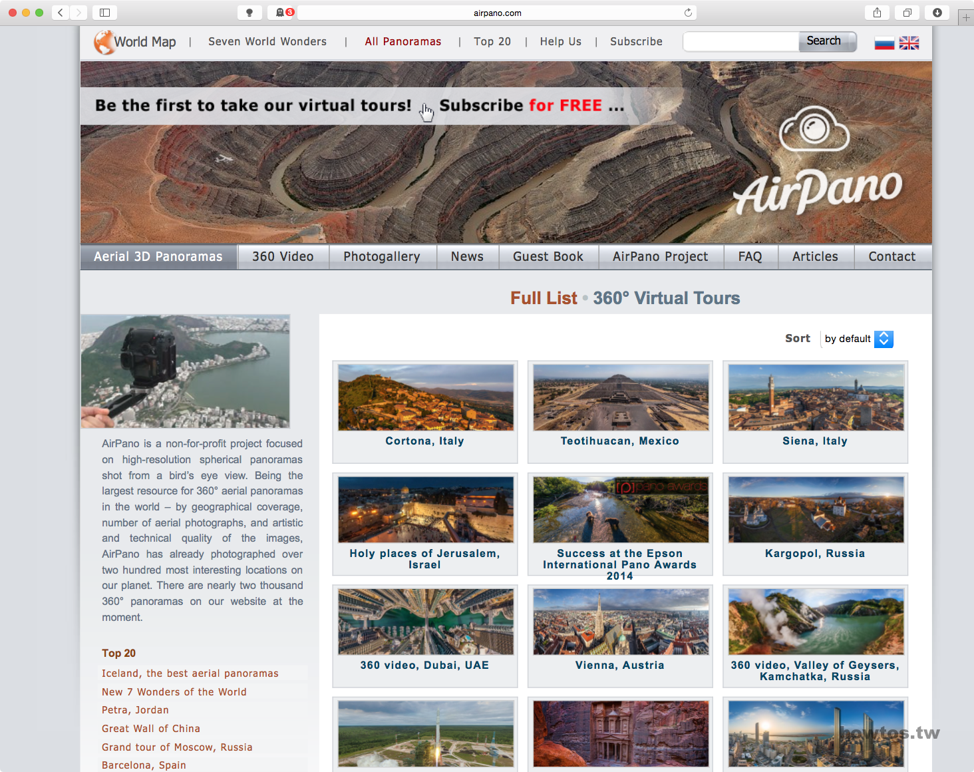
Task: Click the Safari forward arrow button
Action: (x=79, y=13)
